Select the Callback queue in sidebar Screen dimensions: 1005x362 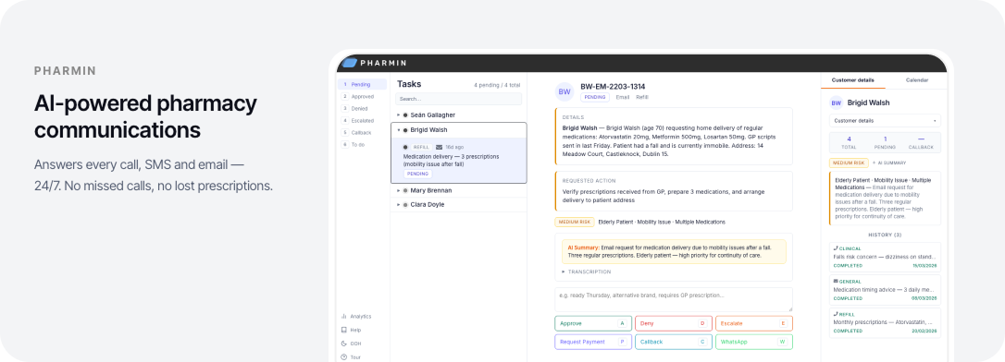362,132
